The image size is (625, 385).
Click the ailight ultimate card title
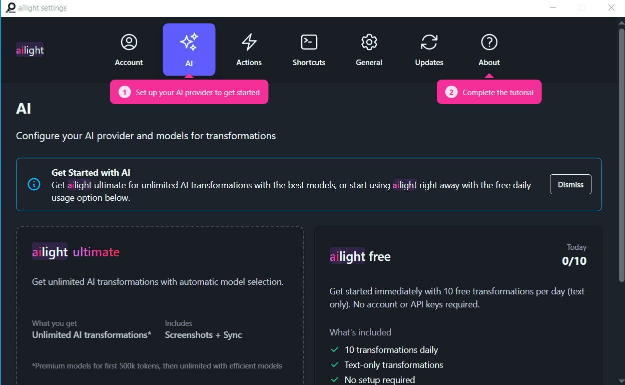click(x=76, y=252)
